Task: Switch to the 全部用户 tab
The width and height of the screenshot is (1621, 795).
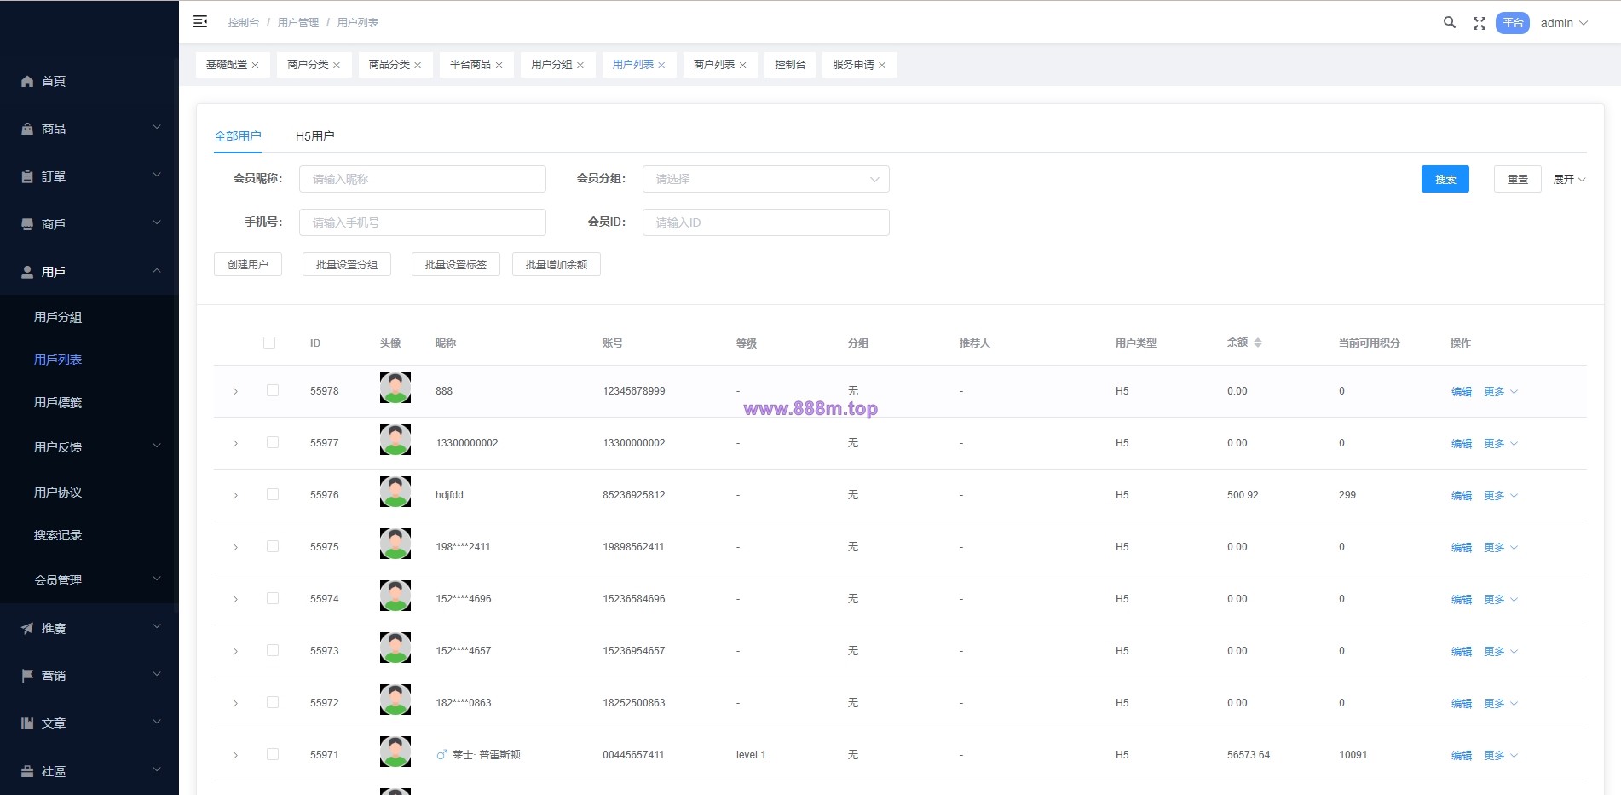Action: 238,136
